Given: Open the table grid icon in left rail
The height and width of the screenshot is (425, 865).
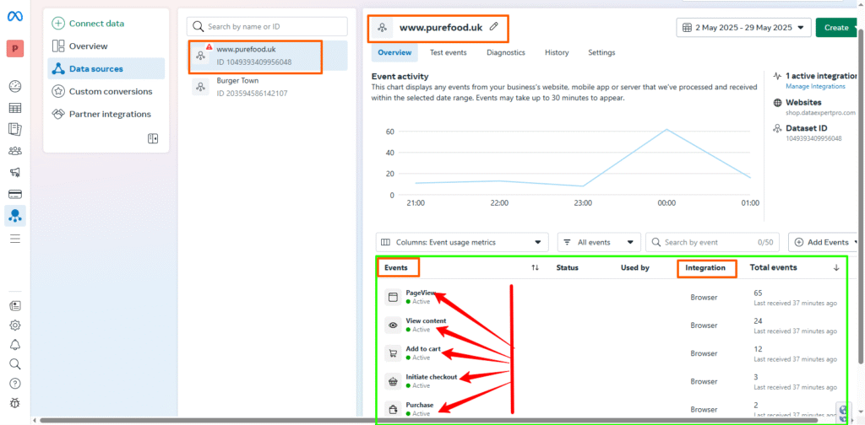Looking at the screenshot, I should 15,107.
